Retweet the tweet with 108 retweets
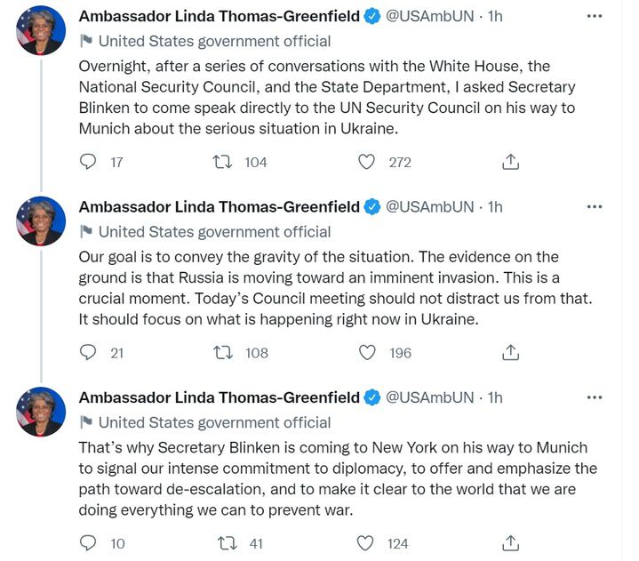 pos(225,352)
